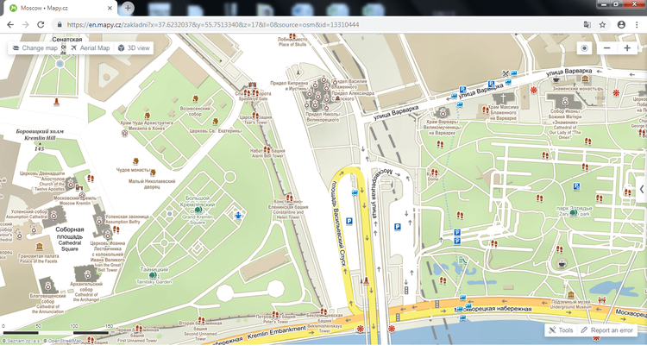Screen dimensions: 647x358
Task: Expand the side panel chevron
Action: 642,189
